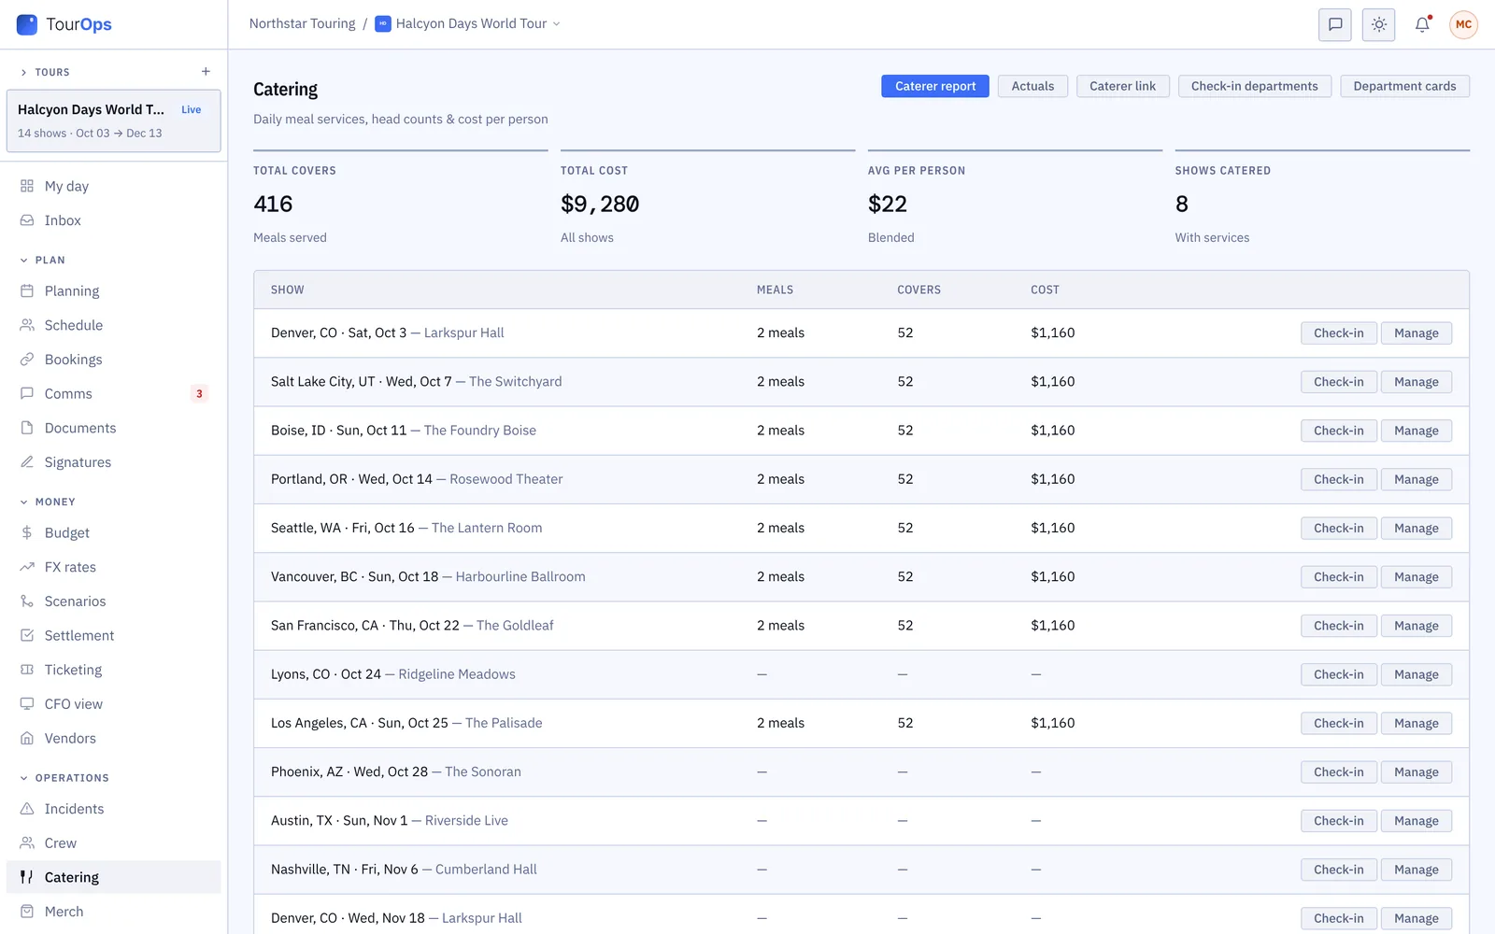Image resolution: width=1495 pixels, height=934 pixels.
Task: Expand the TOURS section chevron
Action: pyautogui.click(x=23, y=72)
